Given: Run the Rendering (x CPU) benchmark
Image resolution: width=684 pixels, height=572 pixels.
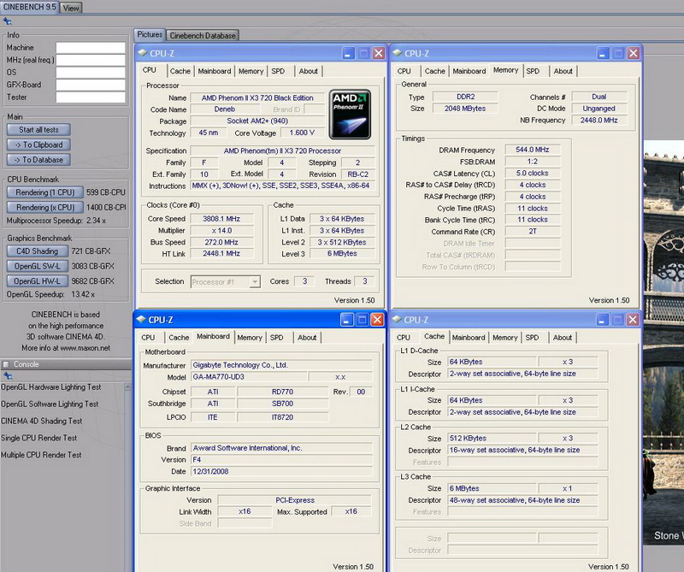Looking at the screenshot, I should (44, 207).
